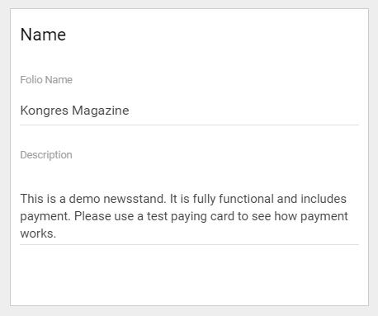Place cursor on 'Kongres' in folio name

point(44,111)
